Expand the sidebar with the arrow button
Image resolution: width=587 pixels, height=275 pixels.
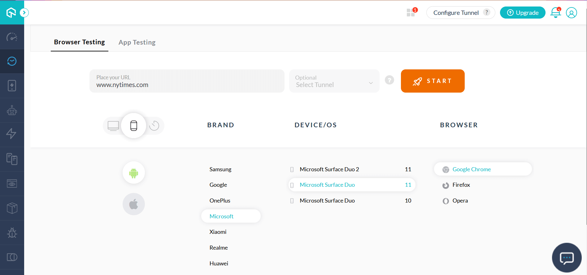pyautogui.click(x=24, y=13)
